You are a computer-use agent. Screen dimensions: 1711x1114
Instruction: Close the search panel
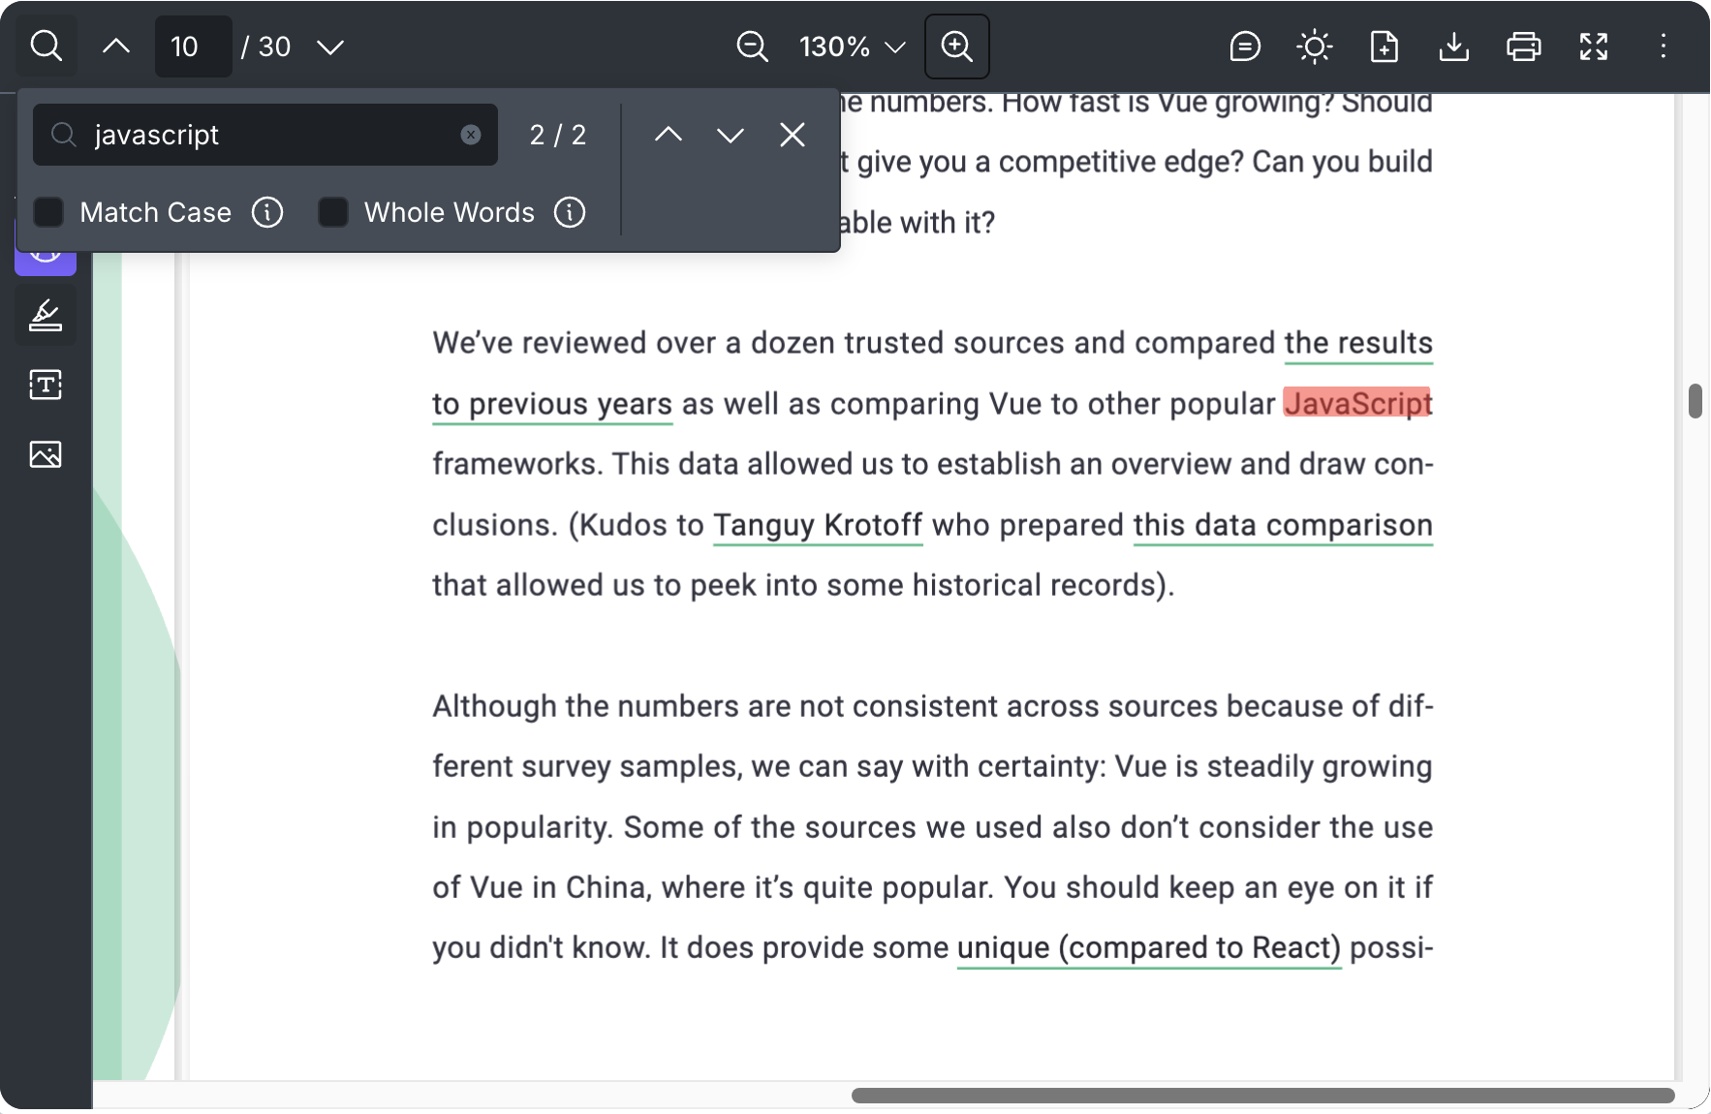793,135
